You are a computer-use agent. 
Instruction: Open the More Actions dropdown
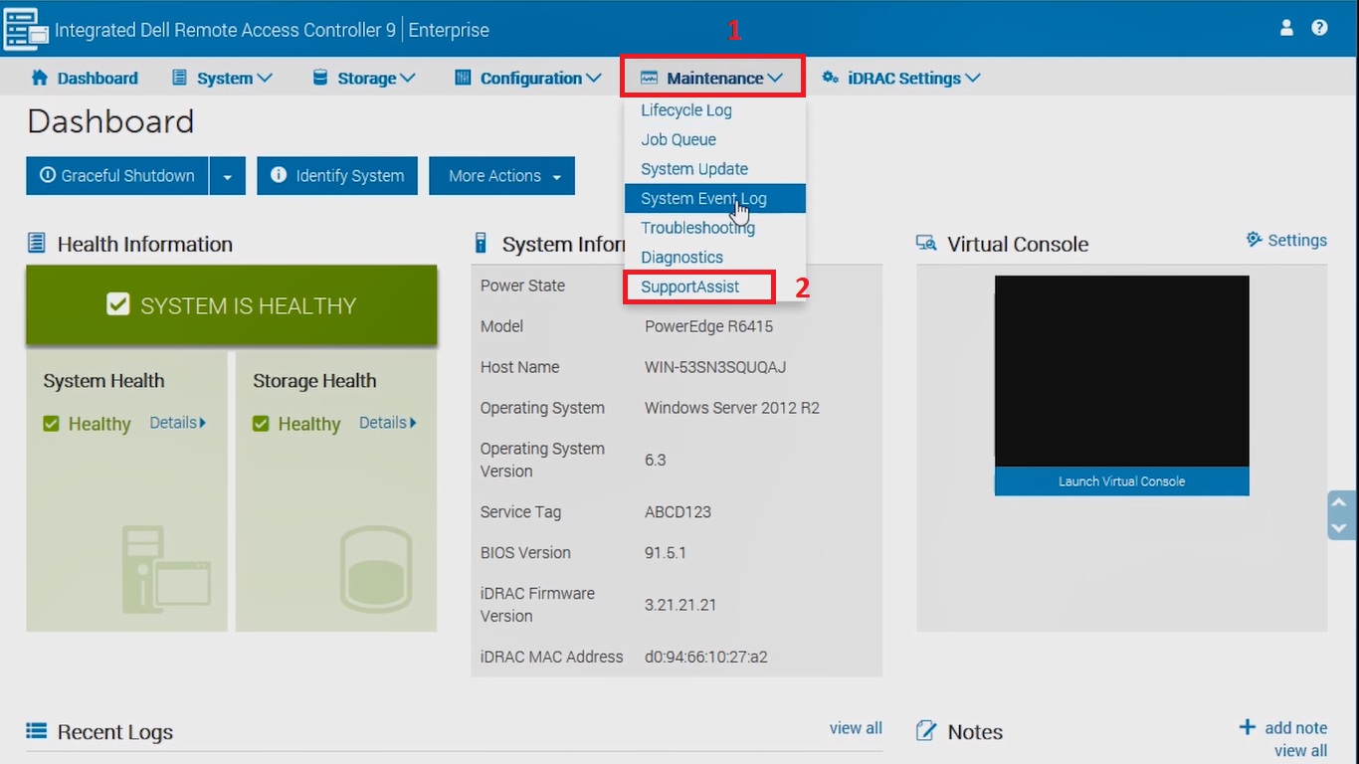(x=502, y=176)
